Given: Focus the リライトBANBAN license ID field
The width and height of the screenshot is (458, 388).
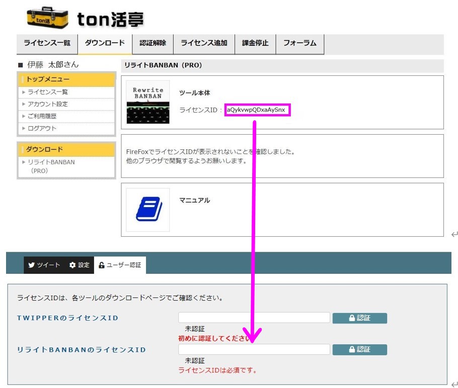Looking at the screenshot, I should (254, 350).
